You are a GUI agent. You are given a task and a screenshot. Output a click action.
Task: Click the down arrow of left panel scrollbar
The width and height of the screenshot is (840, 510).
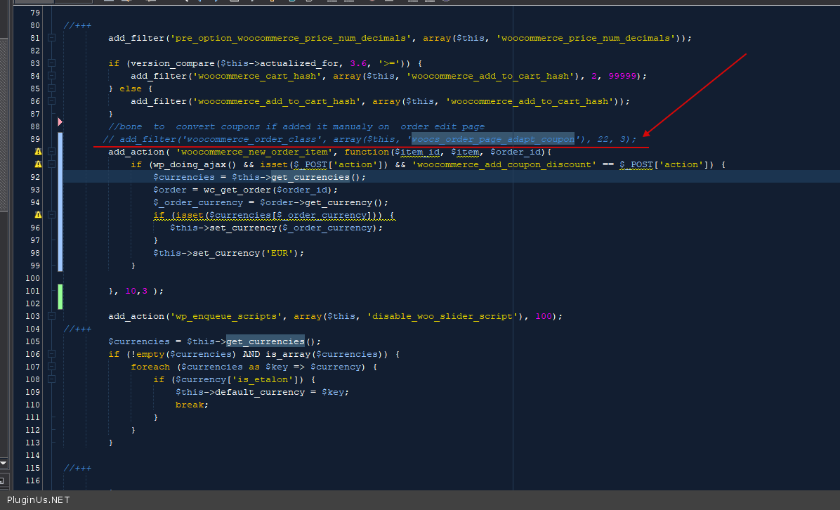(x=3, y=463)
